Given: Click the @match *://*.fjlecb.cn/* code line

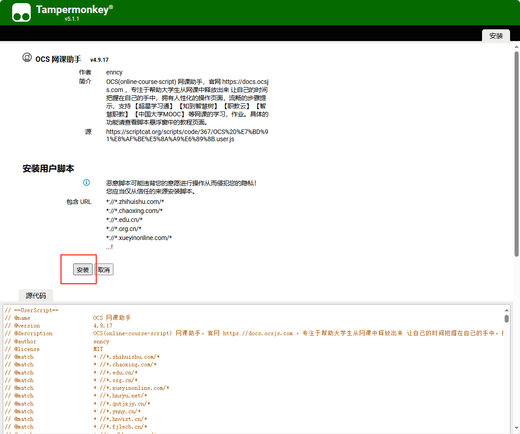Looking at the screenshot, I should pos(76,427).
